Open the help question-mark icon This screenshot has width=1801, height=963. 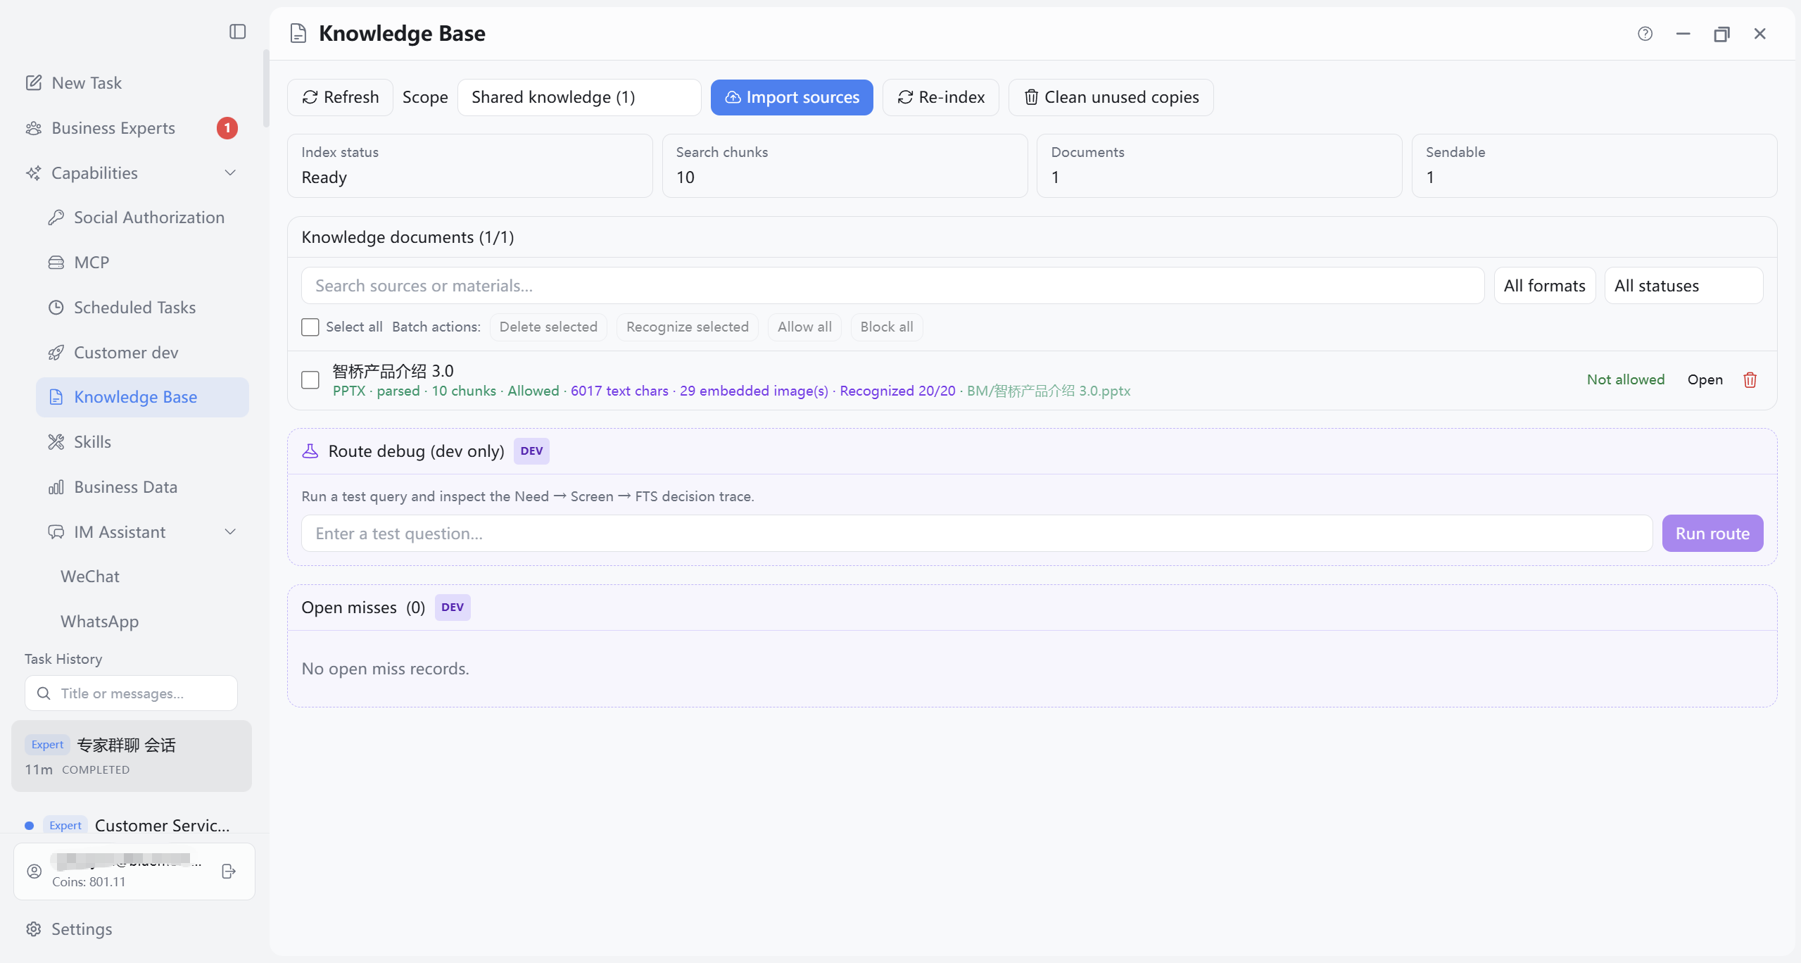pos(1645,34)
